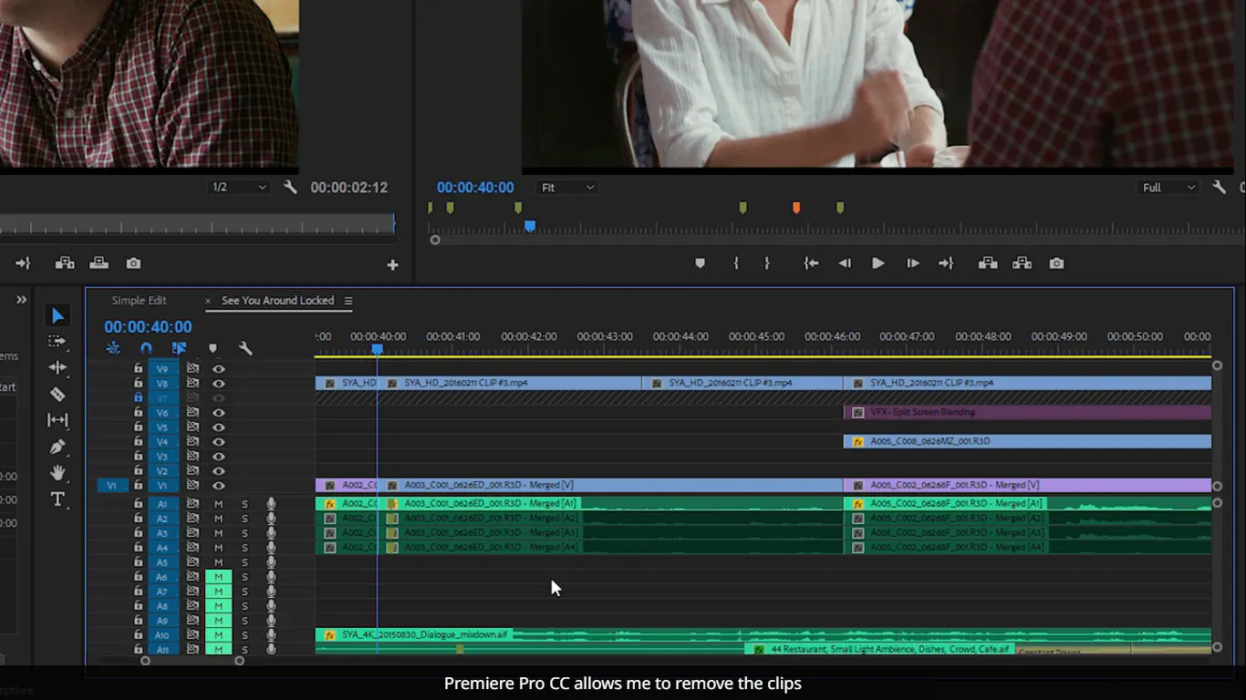The image size is (1246, 700).
Task: Select See You Around Locked tab
Action: (x=277, y=301)
